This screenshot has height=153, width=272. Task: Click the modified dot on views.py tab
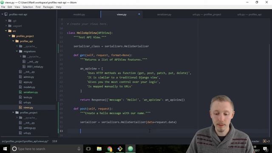point(139,14)
